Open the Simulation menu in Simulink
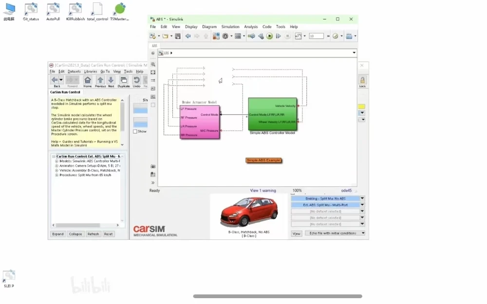This screenshot has height=304, width=487. [x=230, y=27]
